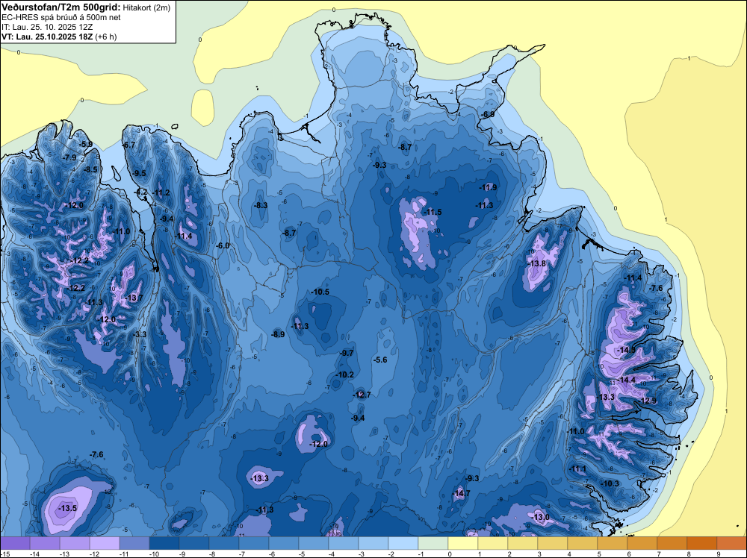Click the -5.6 temperature reading
This screenshot has width=747, height=558.
point(379,360)
